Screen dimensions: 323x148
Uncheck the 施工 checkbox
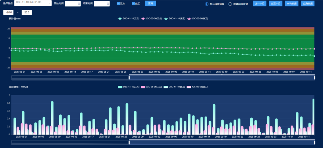point(134,4)
